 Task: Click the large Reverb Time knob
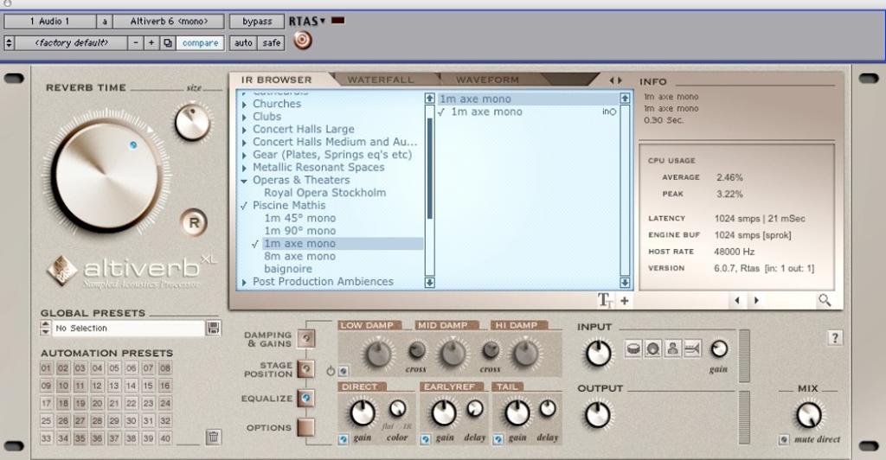pyautogui.click(x=106, y=173)
